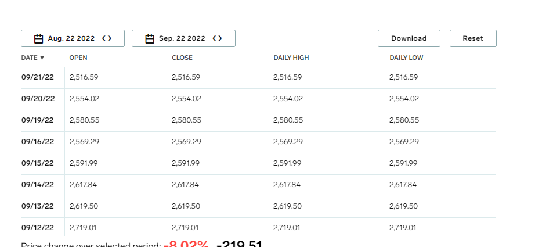Toggle sort arrow next to DATE header
535x247 pixels.
[42, 58]
